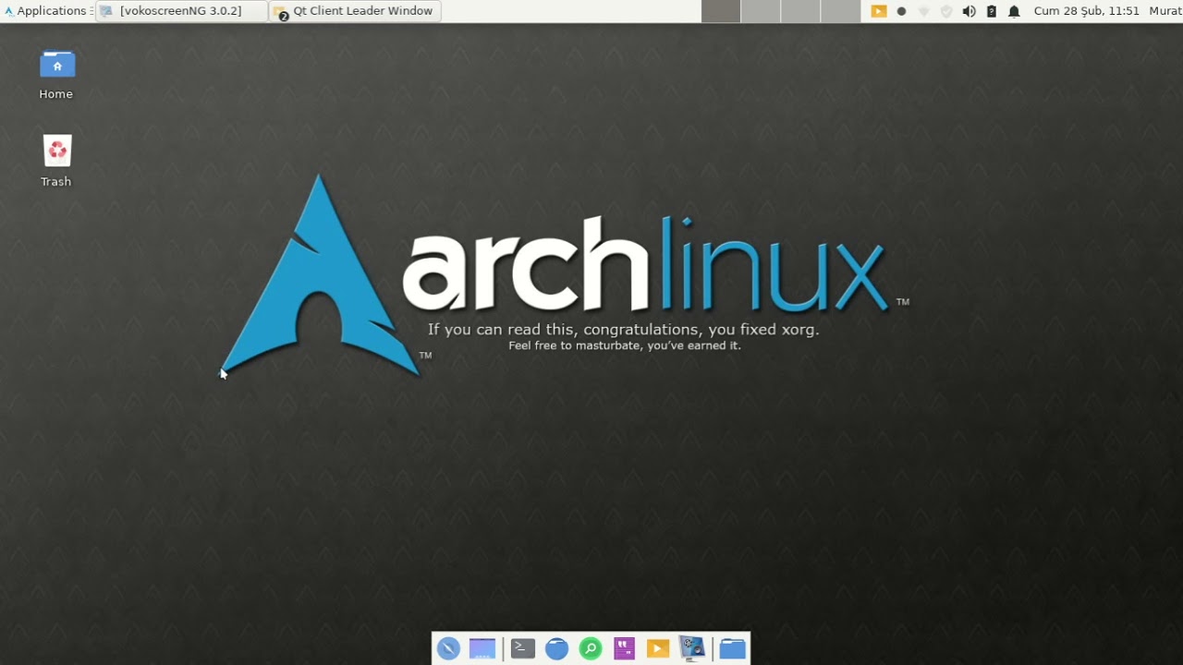Open the network Wi-Fi tray icon
This screenshot has width=1183, height=665.
coord(923,11)
